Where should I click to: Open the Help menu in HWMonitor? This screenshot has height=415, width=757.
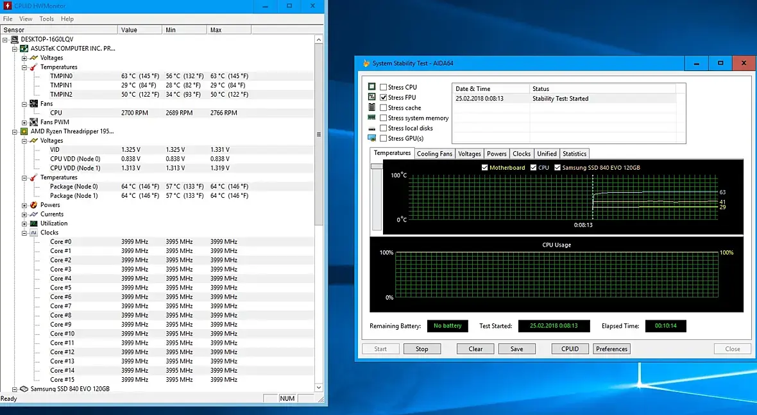point(67,19)
